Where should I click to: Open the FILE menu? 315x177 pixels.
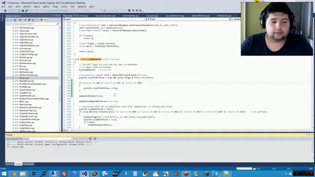coord(3,6)
